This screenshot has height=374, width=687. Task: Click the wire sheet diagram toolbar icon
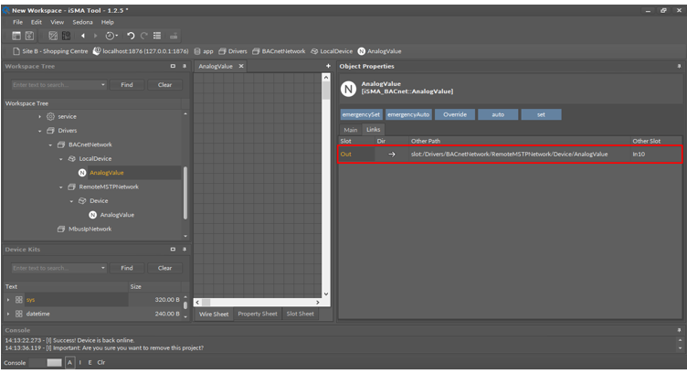(x=53, y=36)
